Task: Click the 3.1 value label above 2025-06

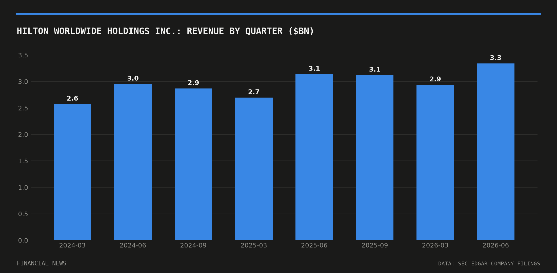Action: 314,69
